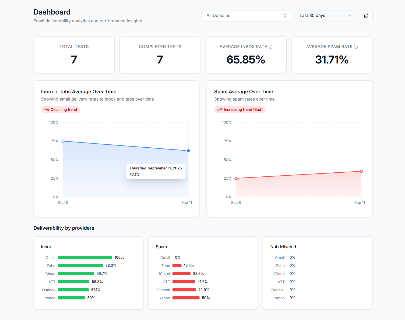
Task: Toggle the Increasing trend (Bad) badge
Action: pyautogui.click(x=240, y=109)
